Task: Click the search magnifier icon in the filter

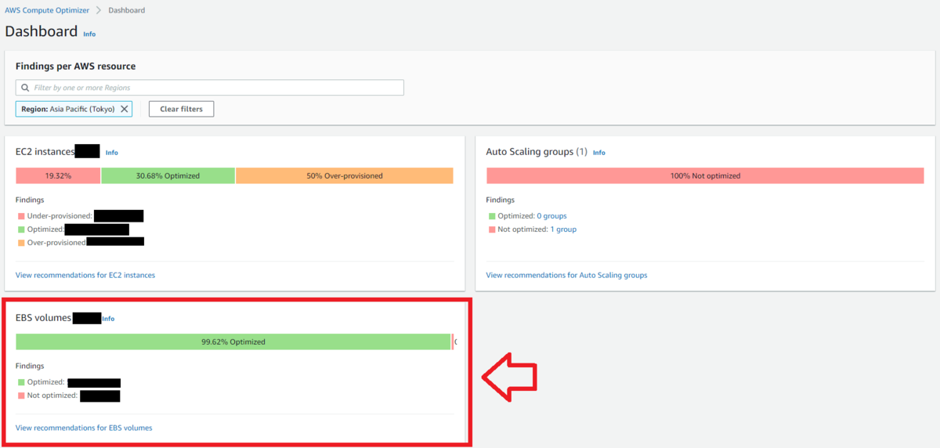Action: point(26,88)
